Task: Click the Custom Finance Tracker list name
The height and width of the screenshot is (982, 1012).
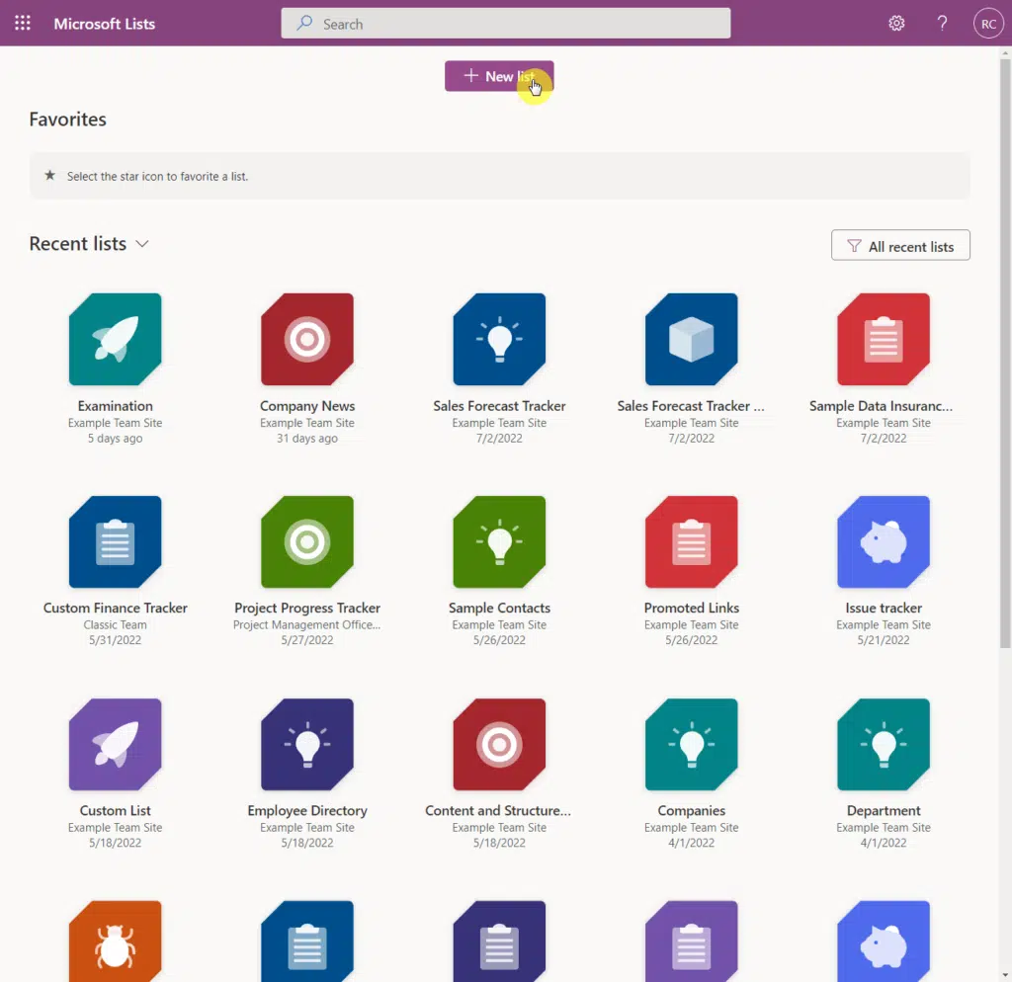Action: pyautogui.click(x=115, y=608)
